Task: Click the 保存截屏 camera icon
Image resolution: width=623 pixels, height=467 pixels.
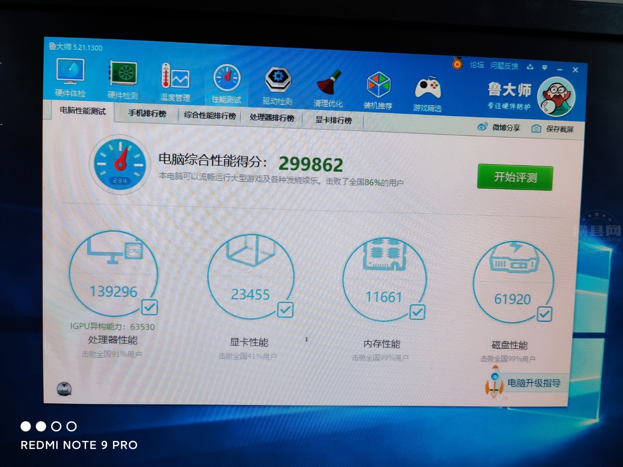Action: point(536,129)
